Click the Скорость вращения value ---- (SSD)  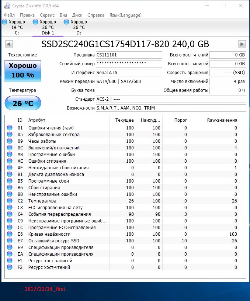(x=228, y=73)
